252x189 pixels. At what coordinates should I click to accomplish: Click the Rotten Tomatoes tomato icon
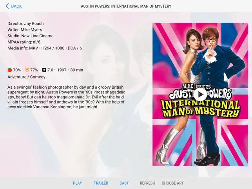tap(10, 70)
